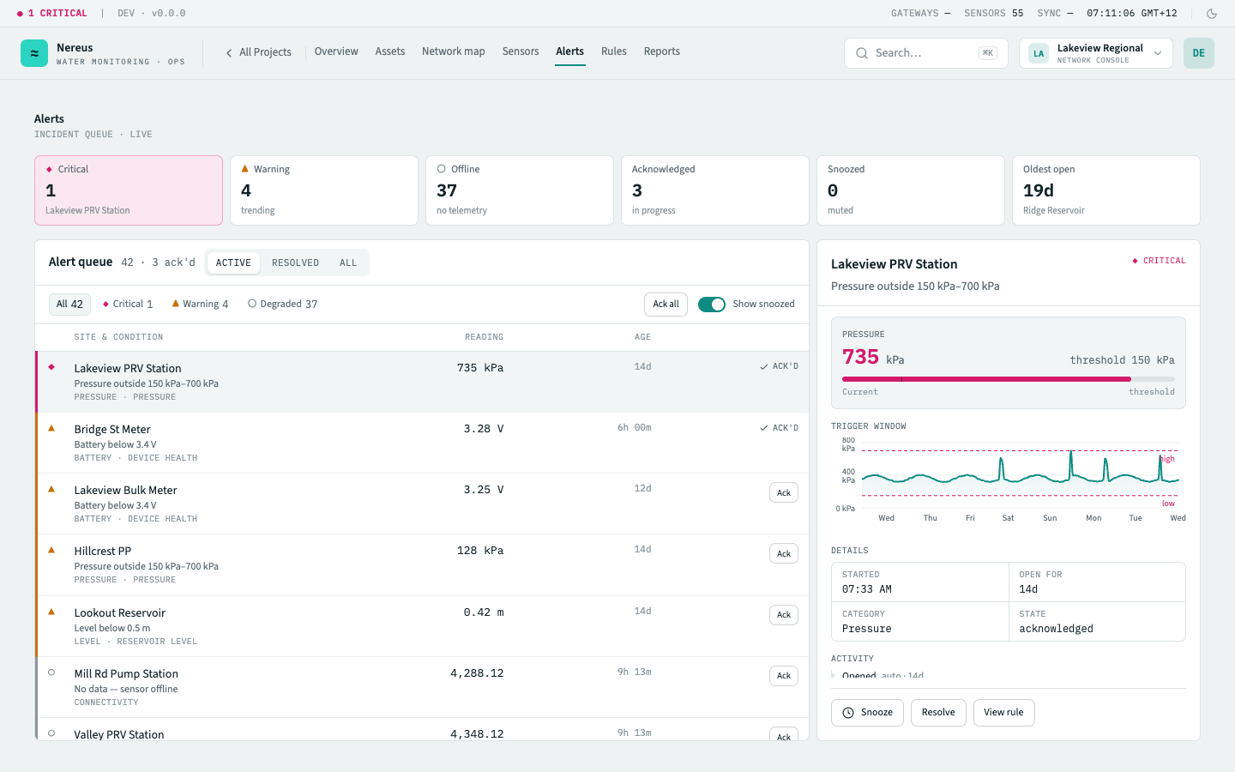The width and height of the screenshot is (1235, 772).
Task: Click the Nereus wave logo icon
Action: point(34,53)
